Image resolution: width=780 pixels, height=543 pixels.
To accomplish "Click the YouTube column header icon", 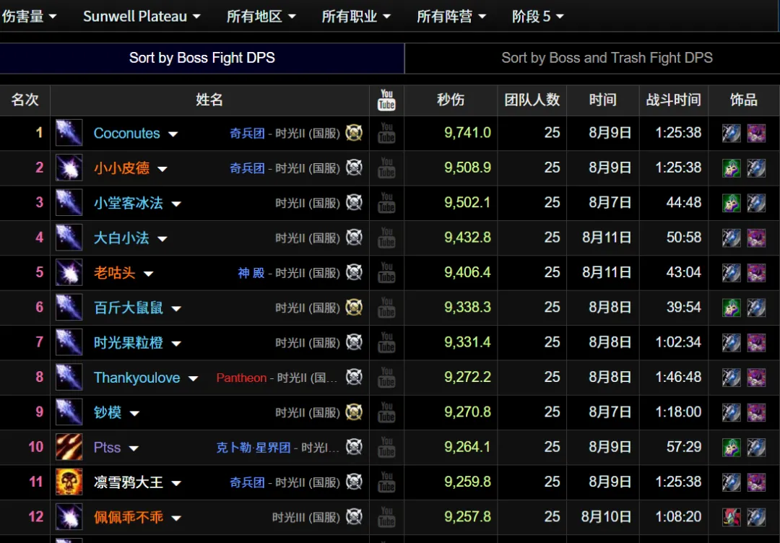I will click(386, 100).
